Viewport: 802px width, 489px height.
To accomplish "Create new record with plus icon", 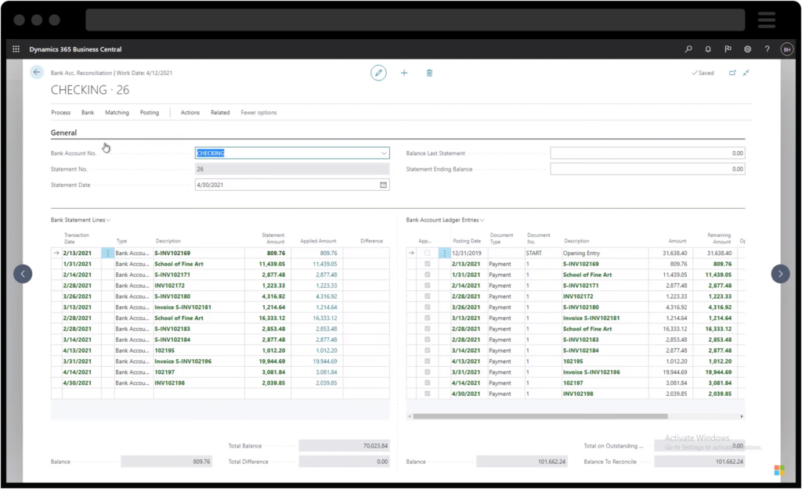I will (404, 73).
